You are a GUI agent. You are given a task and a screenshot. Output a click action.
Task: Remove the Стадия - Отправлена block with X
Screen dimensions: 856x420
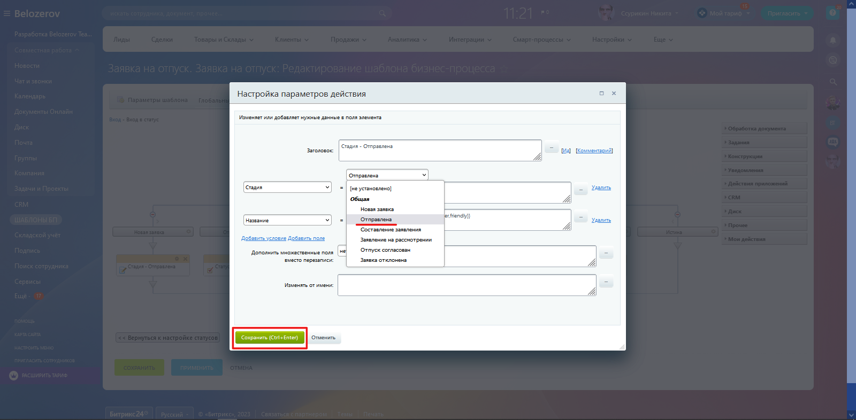pyautogui.click(x=186, y=259)
